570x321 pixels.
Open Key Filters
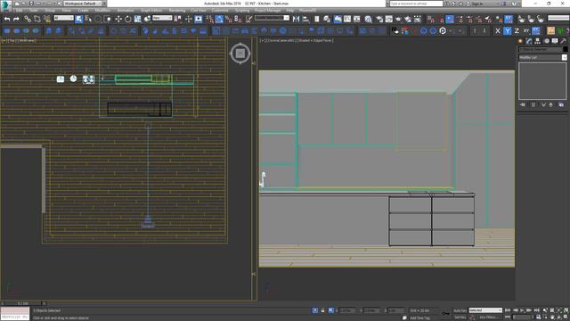coord(488,317)
